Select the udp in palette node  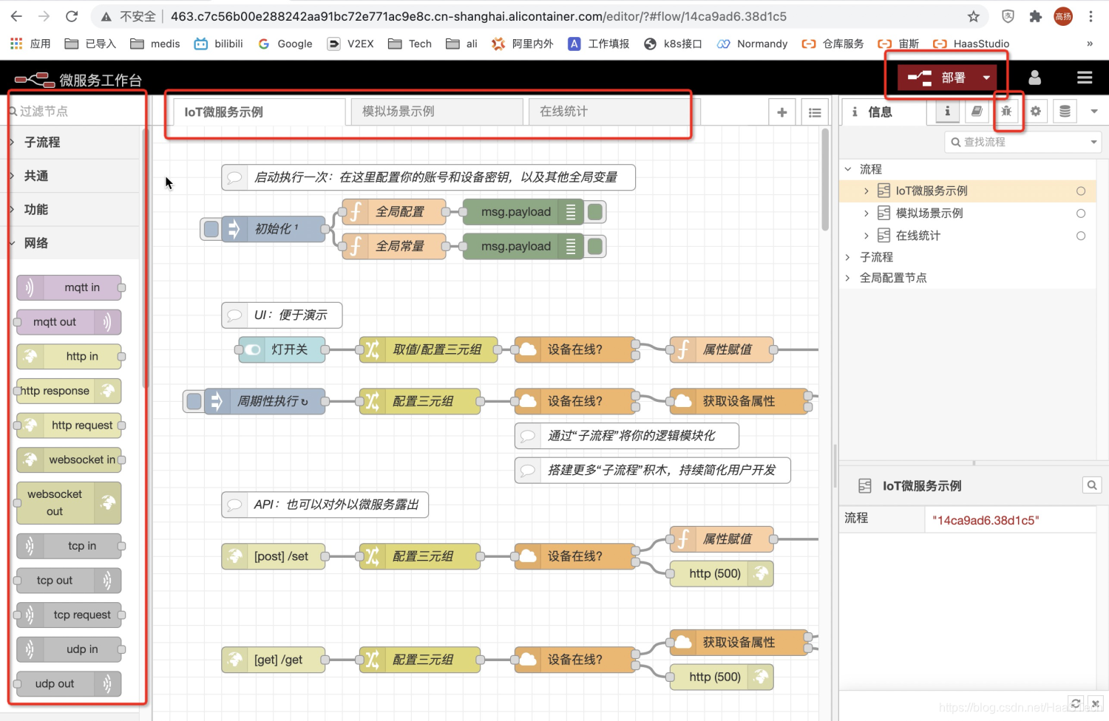coord(69,649)
